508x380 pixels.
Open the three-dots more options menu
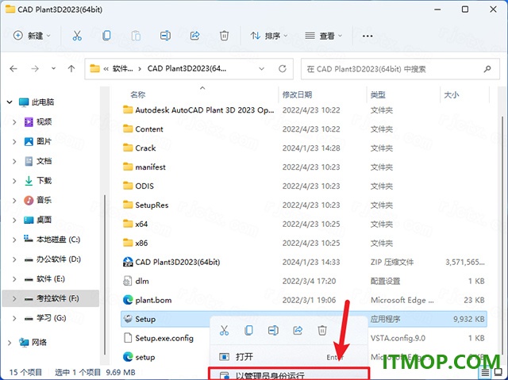click(368, 36)
